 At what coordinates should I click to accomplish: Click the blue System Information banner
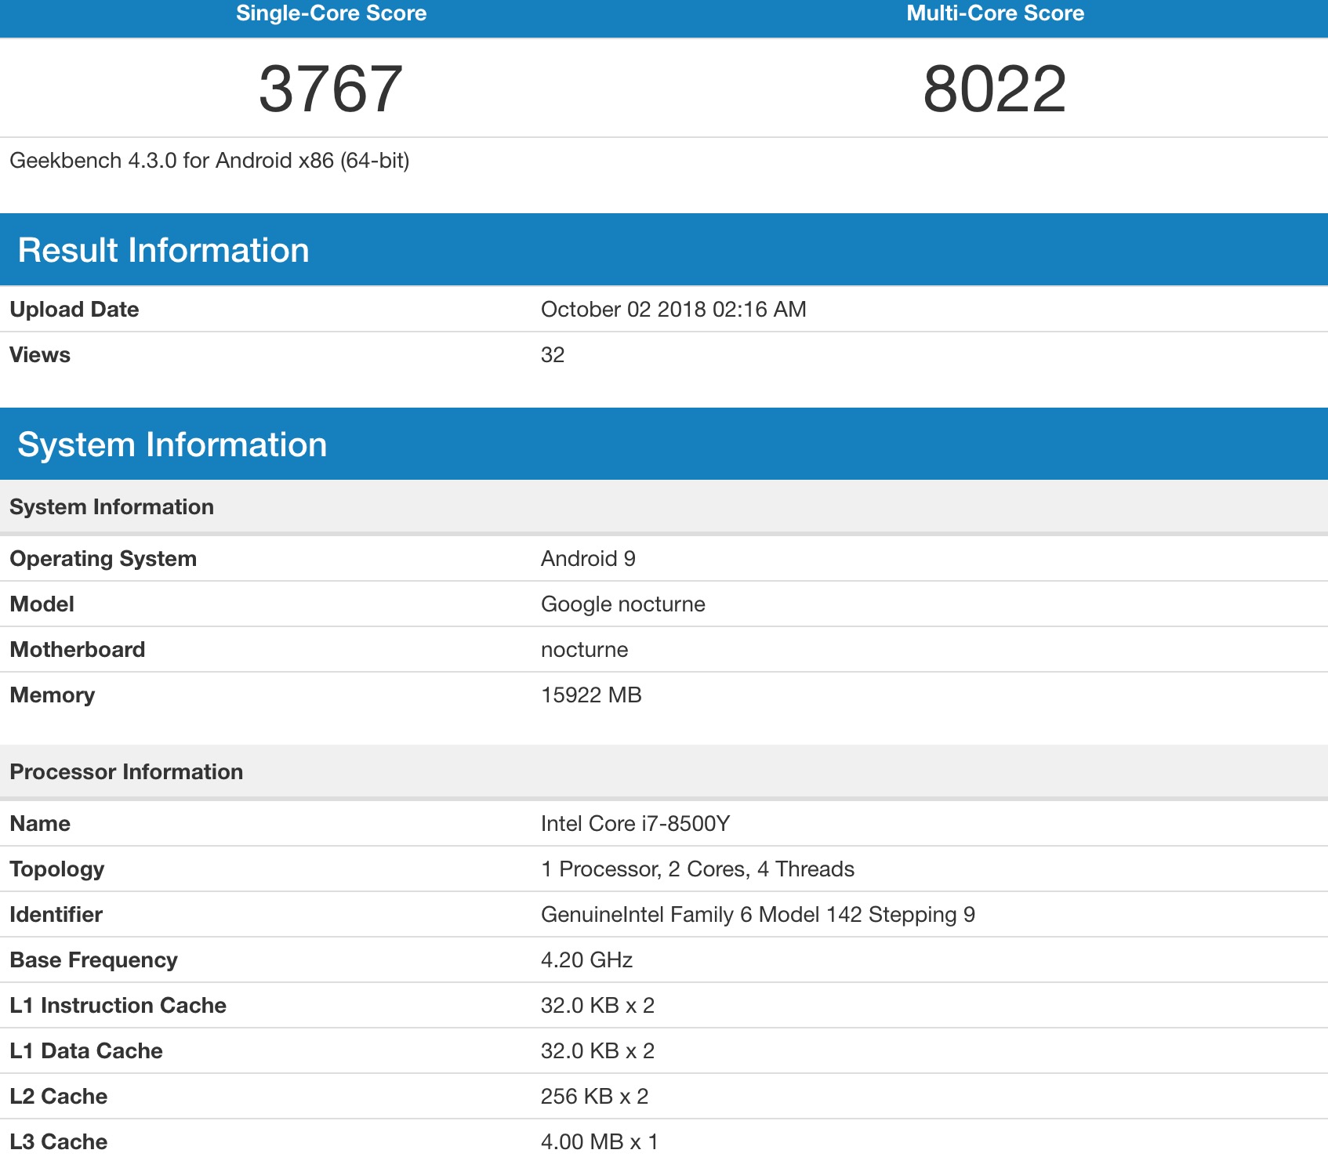172,444
